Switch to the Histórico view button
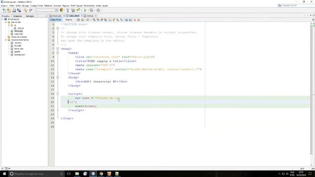Screen dimensions: 315x177 tap(69, 20)
